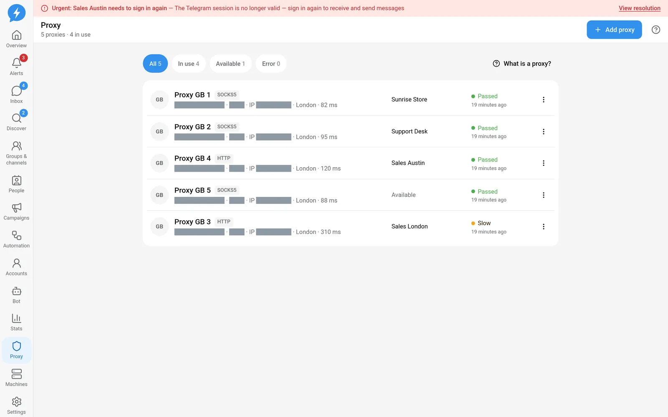Screen dimensions: 668x417
Task: Click the SOCKS5 tag on Proxy GB 2
Action: point(227,126)
